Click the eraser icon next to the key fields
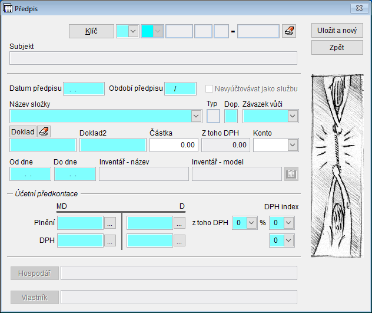372x313 pixels. (x=289, y=31)
